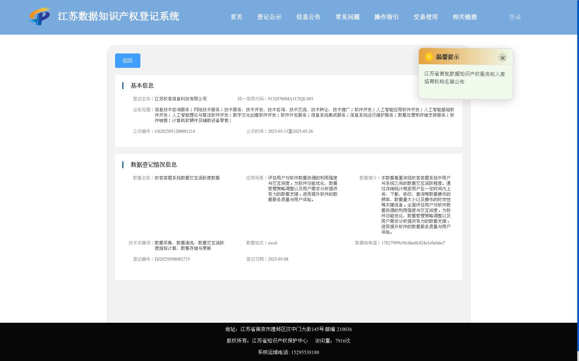The width and height of the screenshot is (579, 361).
Task: Open the 信息公告 menu item
Action: [308, 17]
